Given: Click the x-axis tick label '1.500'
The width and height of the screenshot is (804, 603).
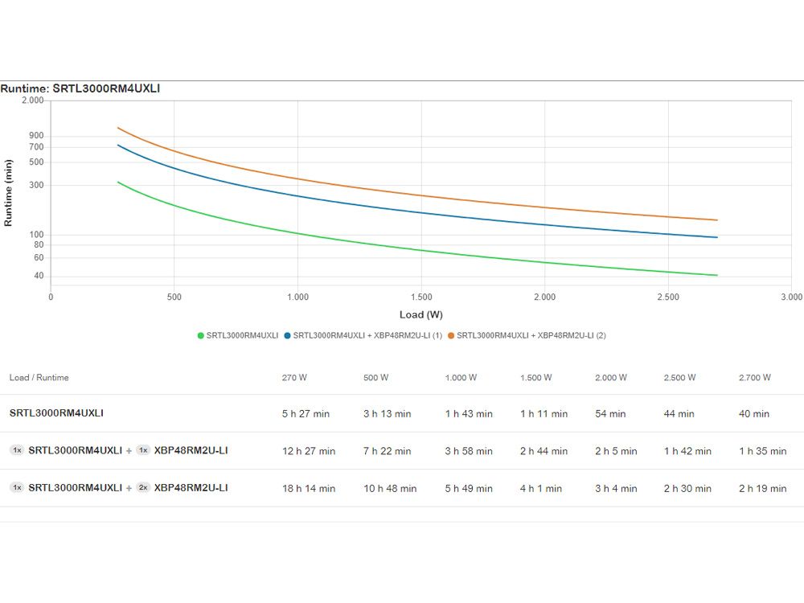Looking at the screenshot, I should (421, 297).
